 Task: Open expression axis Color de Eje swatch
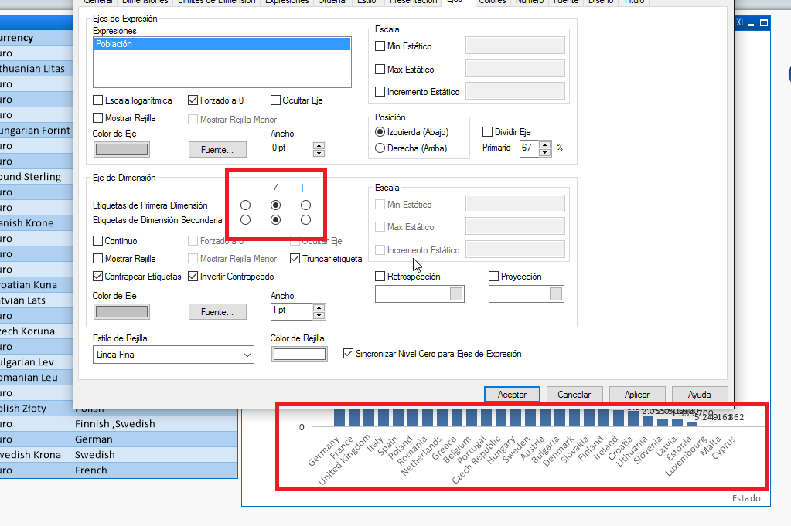[121, 150]
